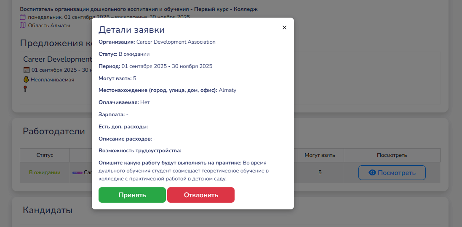Reject the application with Отклонить
The width and height of the screenshot is (462, 227).
pos(201,195)
